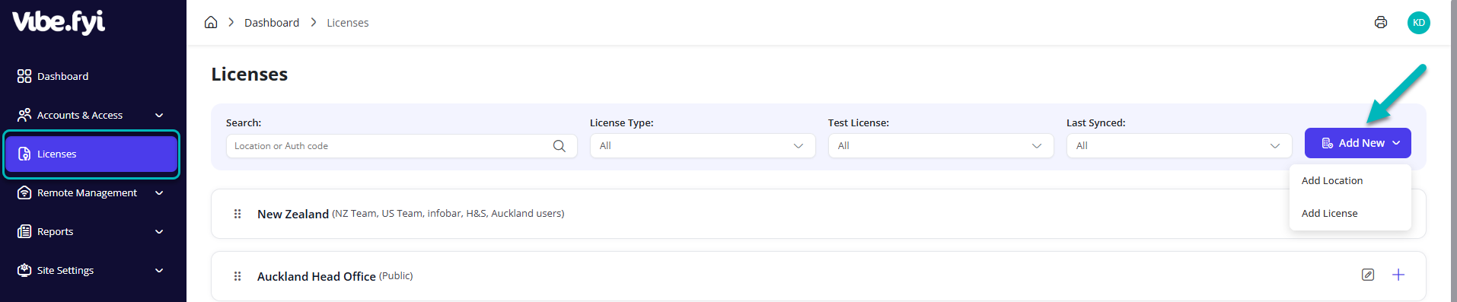The image size is (1457, 302).
Task: Expand Remote Management chevron
Action: pos(159,193)
